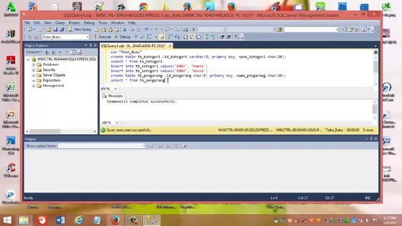Click the Cancel Executing Query stop icon

[x=136, y=37]
